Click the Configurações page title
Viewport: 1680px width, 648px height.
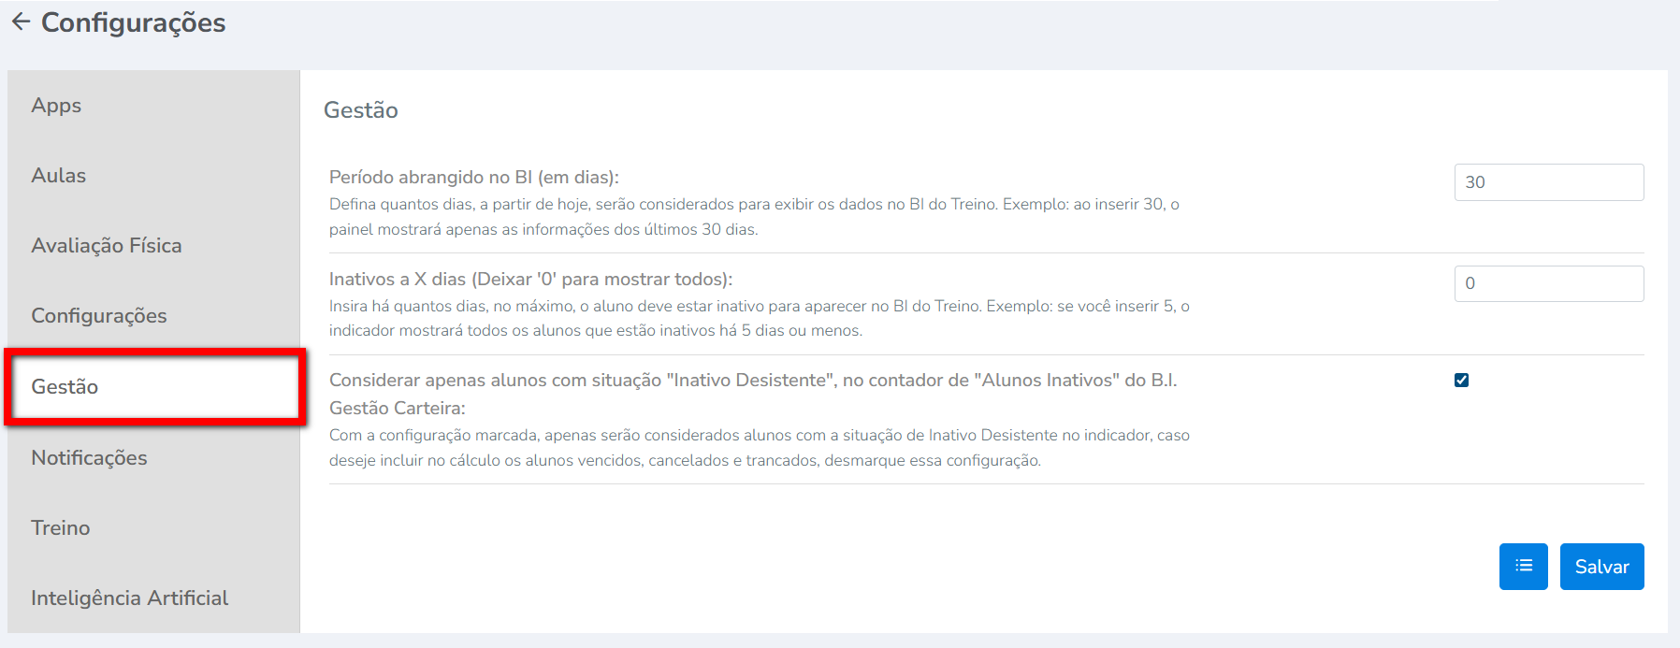(134, 22)
